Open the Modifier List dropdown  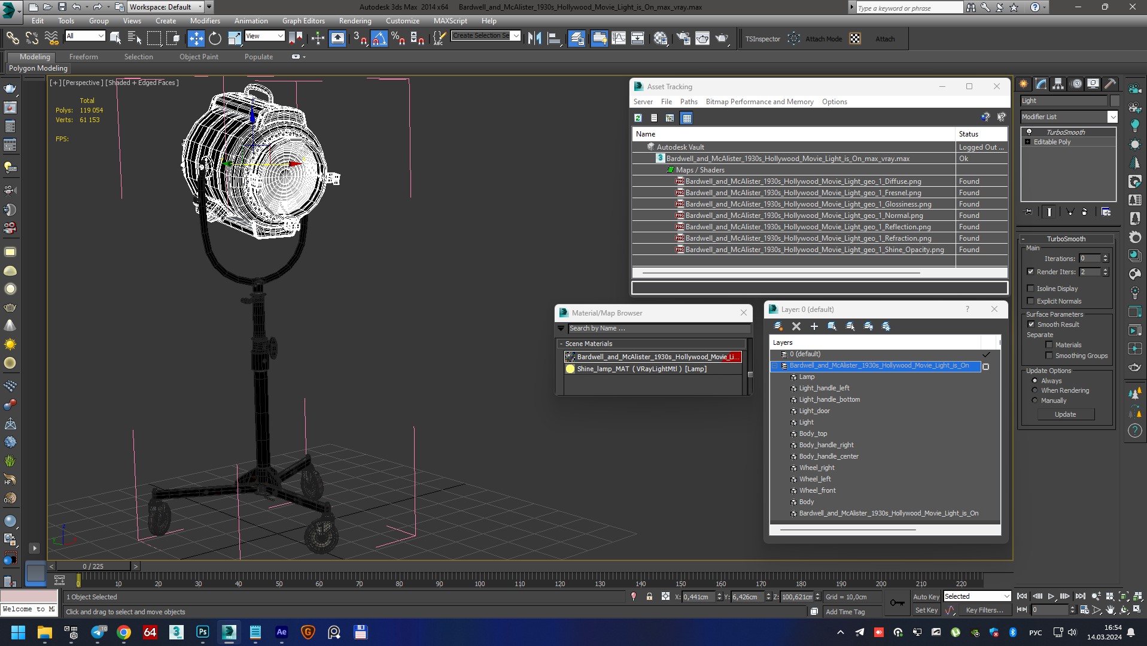pyautogui.click(x=1069, y=117)
